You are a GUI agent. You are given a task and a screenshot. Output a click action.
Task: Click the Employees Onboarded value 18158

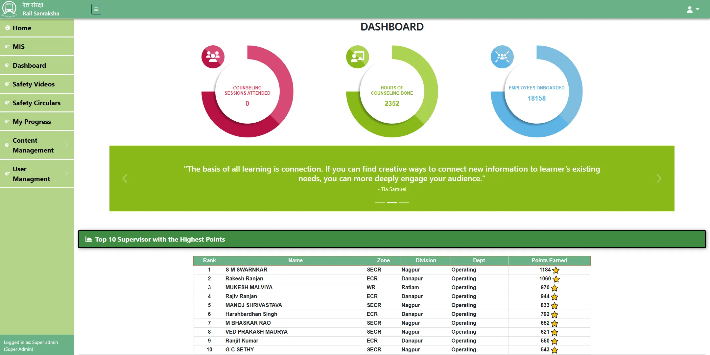pyautogui.click(x=536, y=98)
